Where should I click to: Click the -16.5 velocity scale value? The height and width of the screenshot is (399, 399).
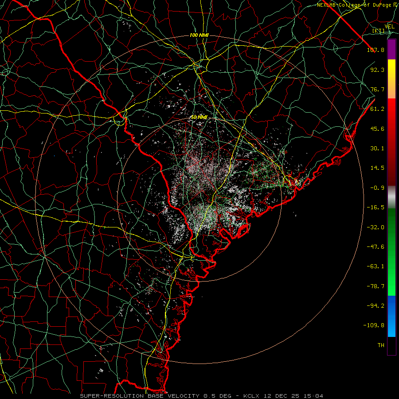(376, 207)
